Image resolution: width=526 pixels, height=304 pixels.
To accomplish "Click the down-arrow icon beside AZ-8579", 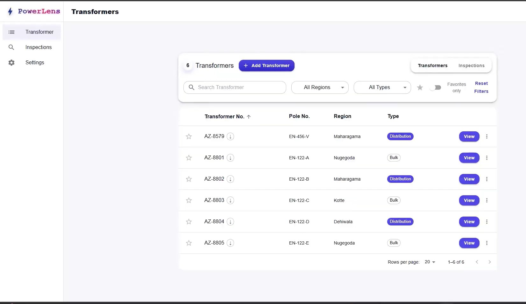I will coord(230,136).
